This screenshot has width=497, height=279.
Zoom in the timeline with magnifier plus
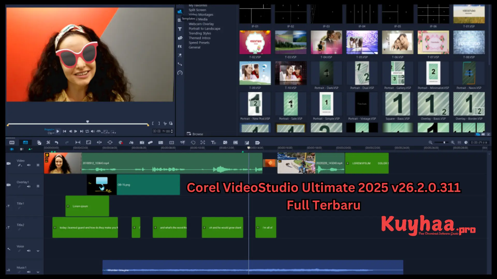click(452, 143)
